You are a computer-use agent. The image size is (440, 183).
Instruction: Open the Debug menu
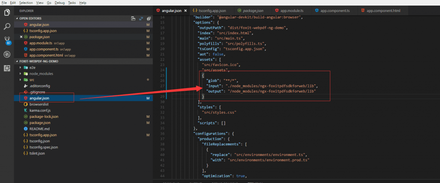(60, 3)
